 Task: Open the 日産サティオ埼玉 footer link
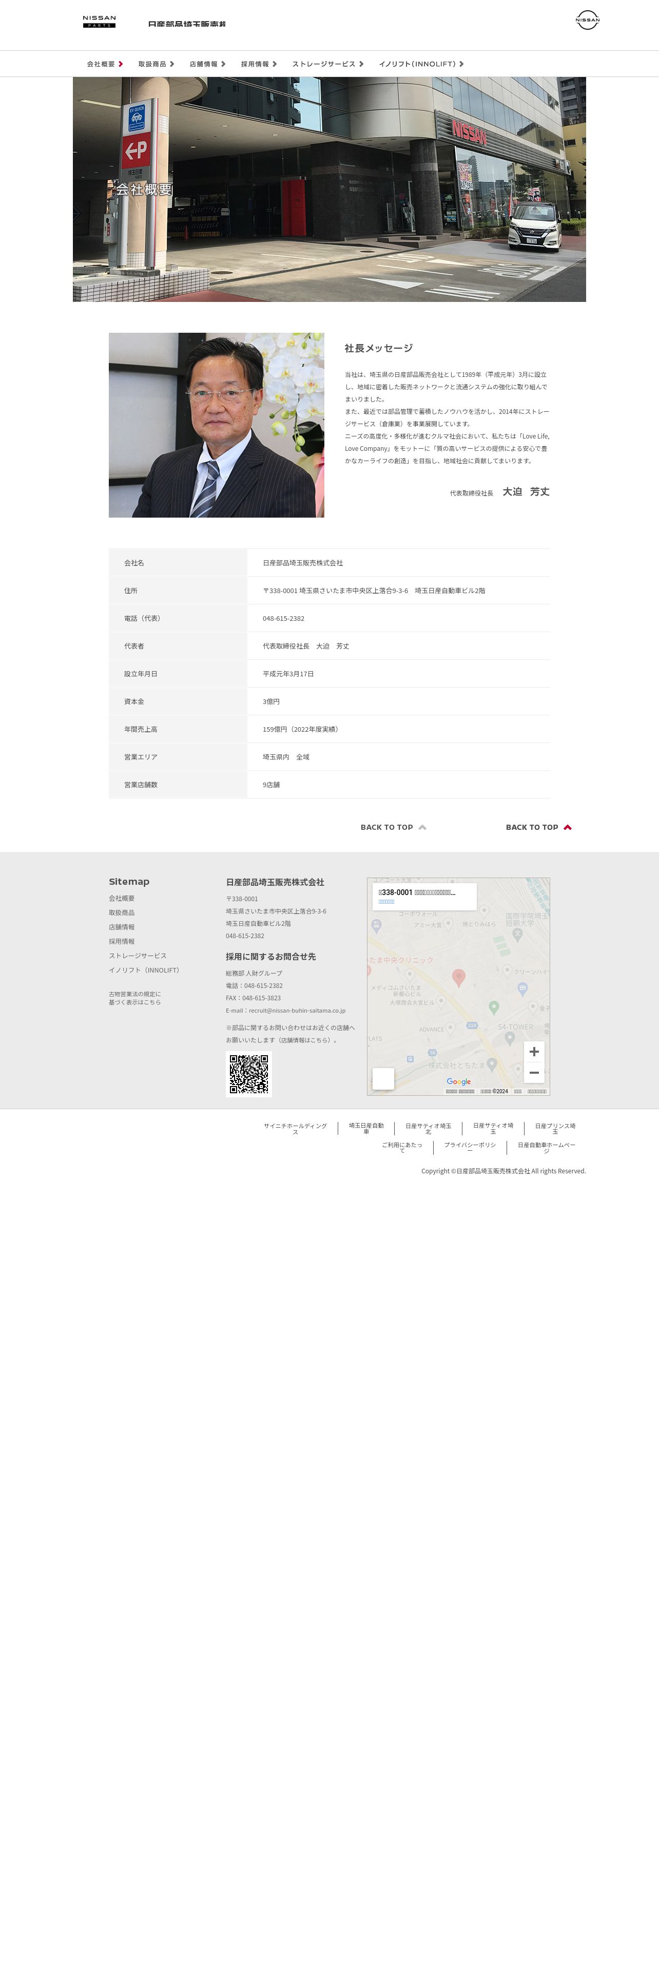[x=493, y=1129]
